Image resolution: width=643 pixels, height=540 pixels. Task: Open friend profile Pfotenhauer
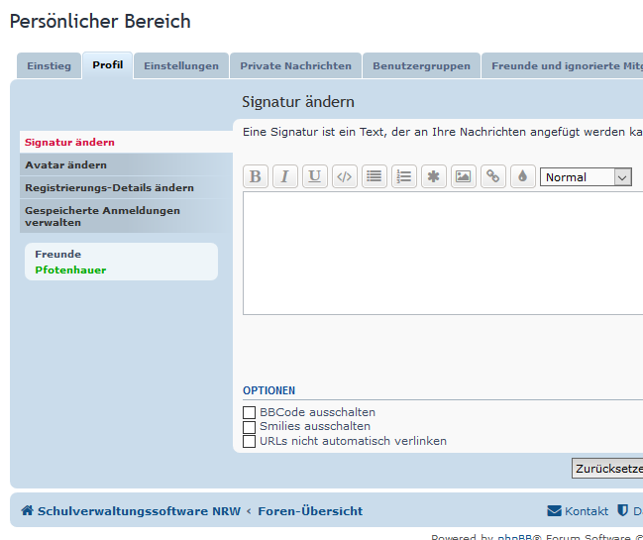[70, 270]
